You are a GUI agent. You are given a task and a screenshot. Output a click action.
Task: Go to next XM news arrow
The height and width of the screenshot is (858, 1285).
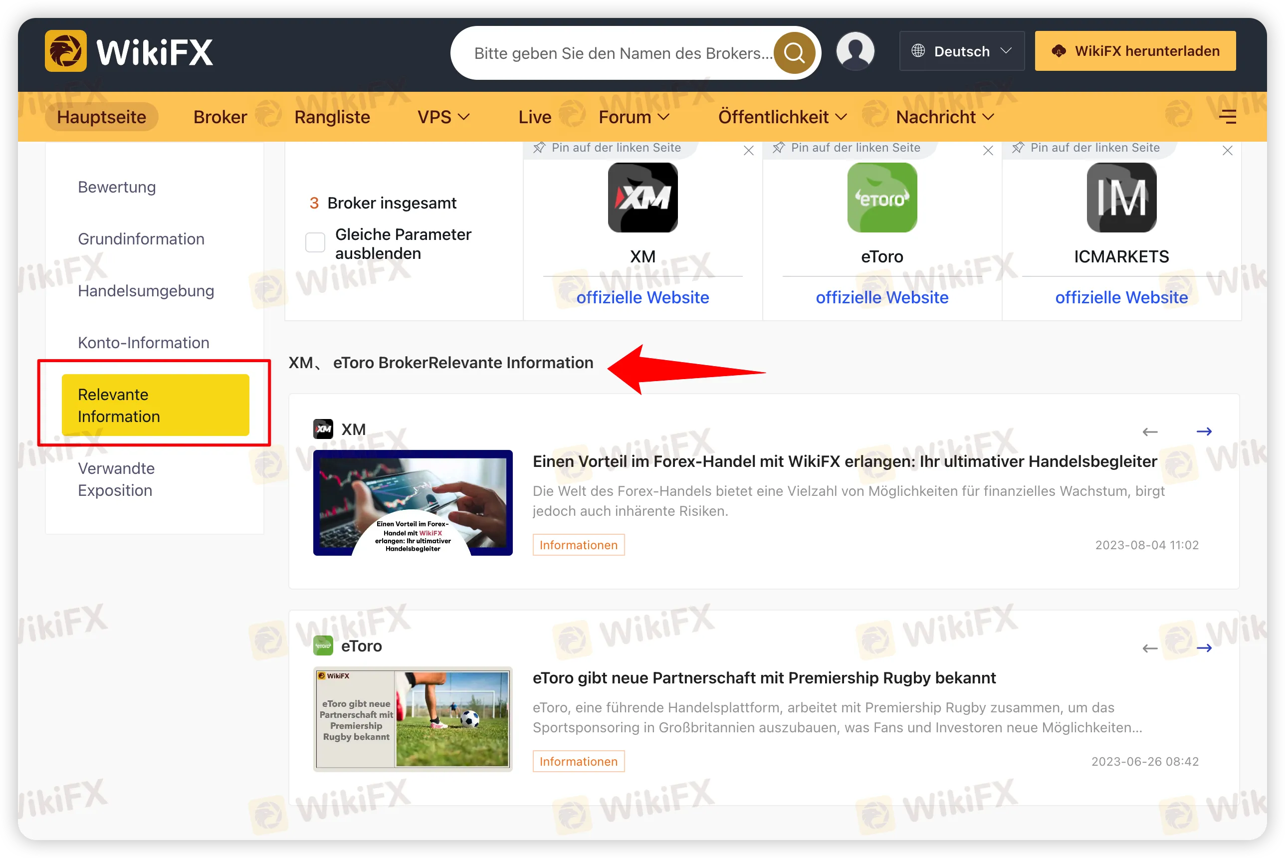1204,431
